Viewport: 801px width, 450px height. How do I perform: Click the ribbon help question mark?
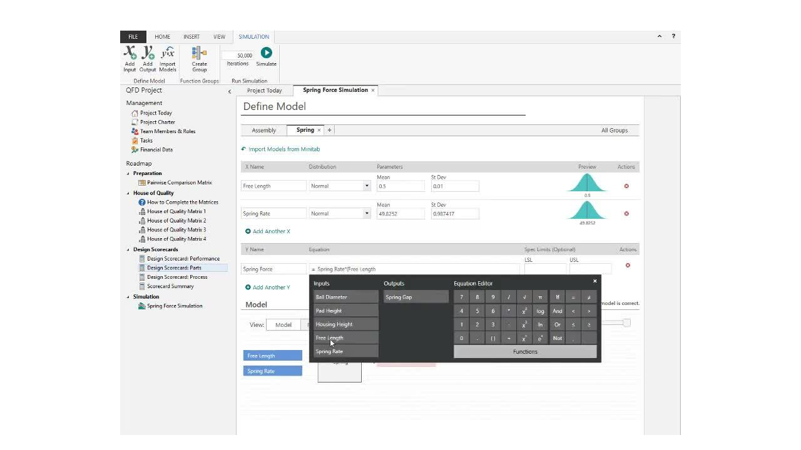pyautogui.click(x=673, y=36)
